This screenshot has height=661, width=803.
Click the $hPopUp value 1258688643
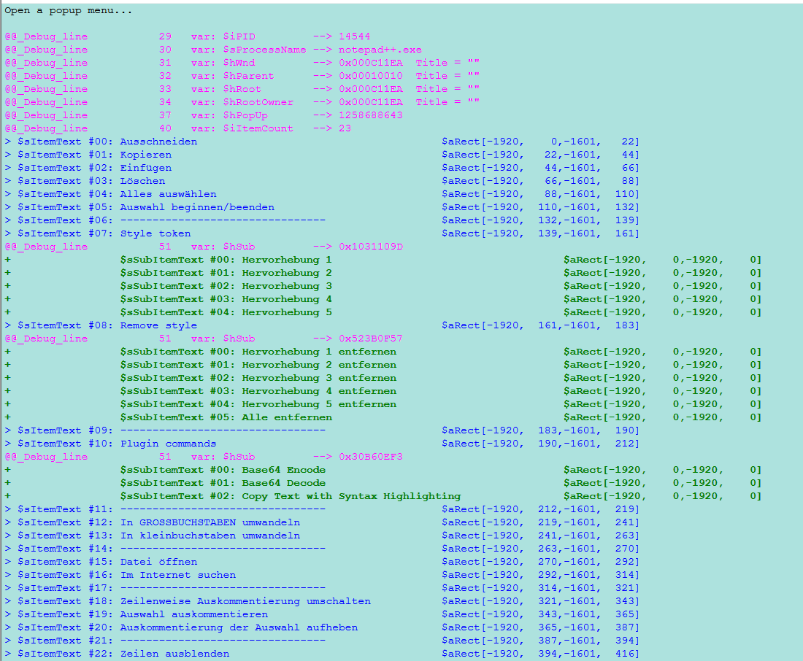click(370, 115)
